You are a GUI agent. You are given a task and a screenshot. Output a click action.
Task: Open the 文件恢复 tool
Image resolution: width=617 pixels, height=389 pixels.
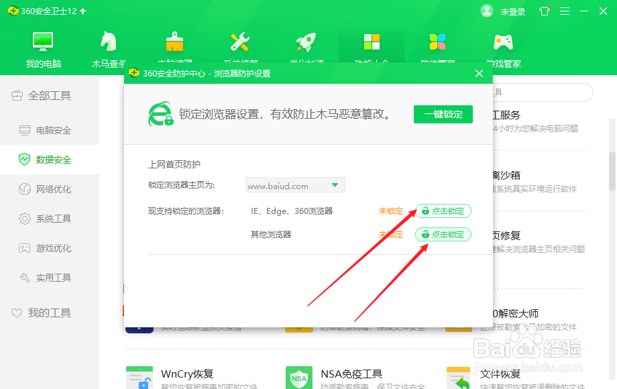coord(500,374)
